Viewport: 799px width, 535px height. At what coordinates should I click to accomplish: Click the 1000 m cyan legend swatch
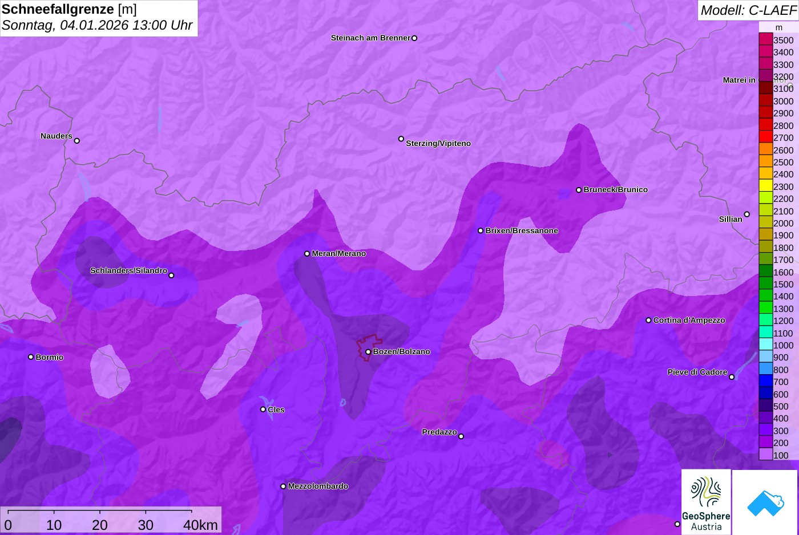765,344
